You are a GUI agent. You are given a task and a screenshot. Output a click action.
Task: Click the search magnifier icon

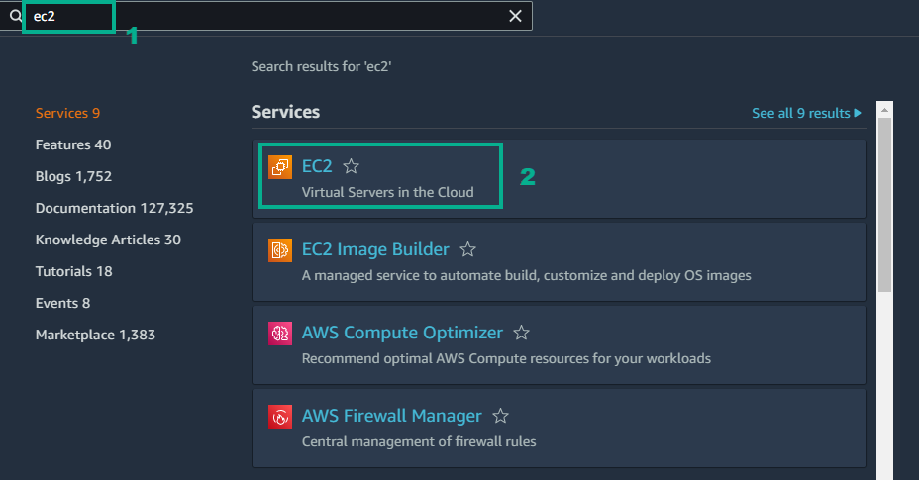(x=16, y=16)
